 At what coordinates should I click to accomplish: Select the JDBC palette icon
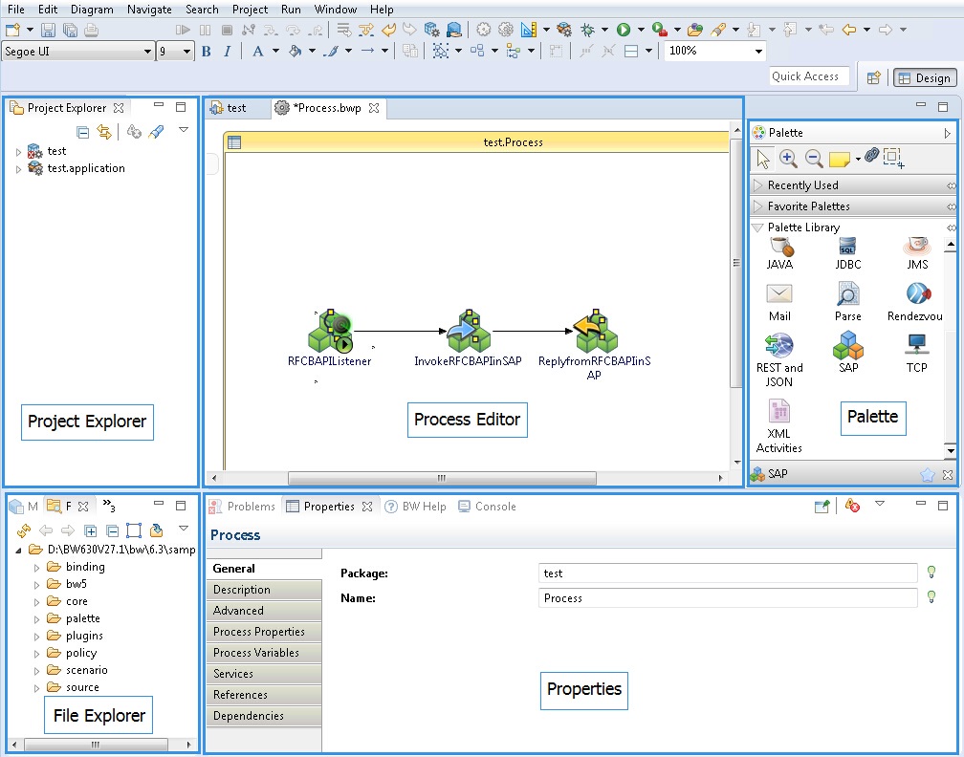point(846,249)
